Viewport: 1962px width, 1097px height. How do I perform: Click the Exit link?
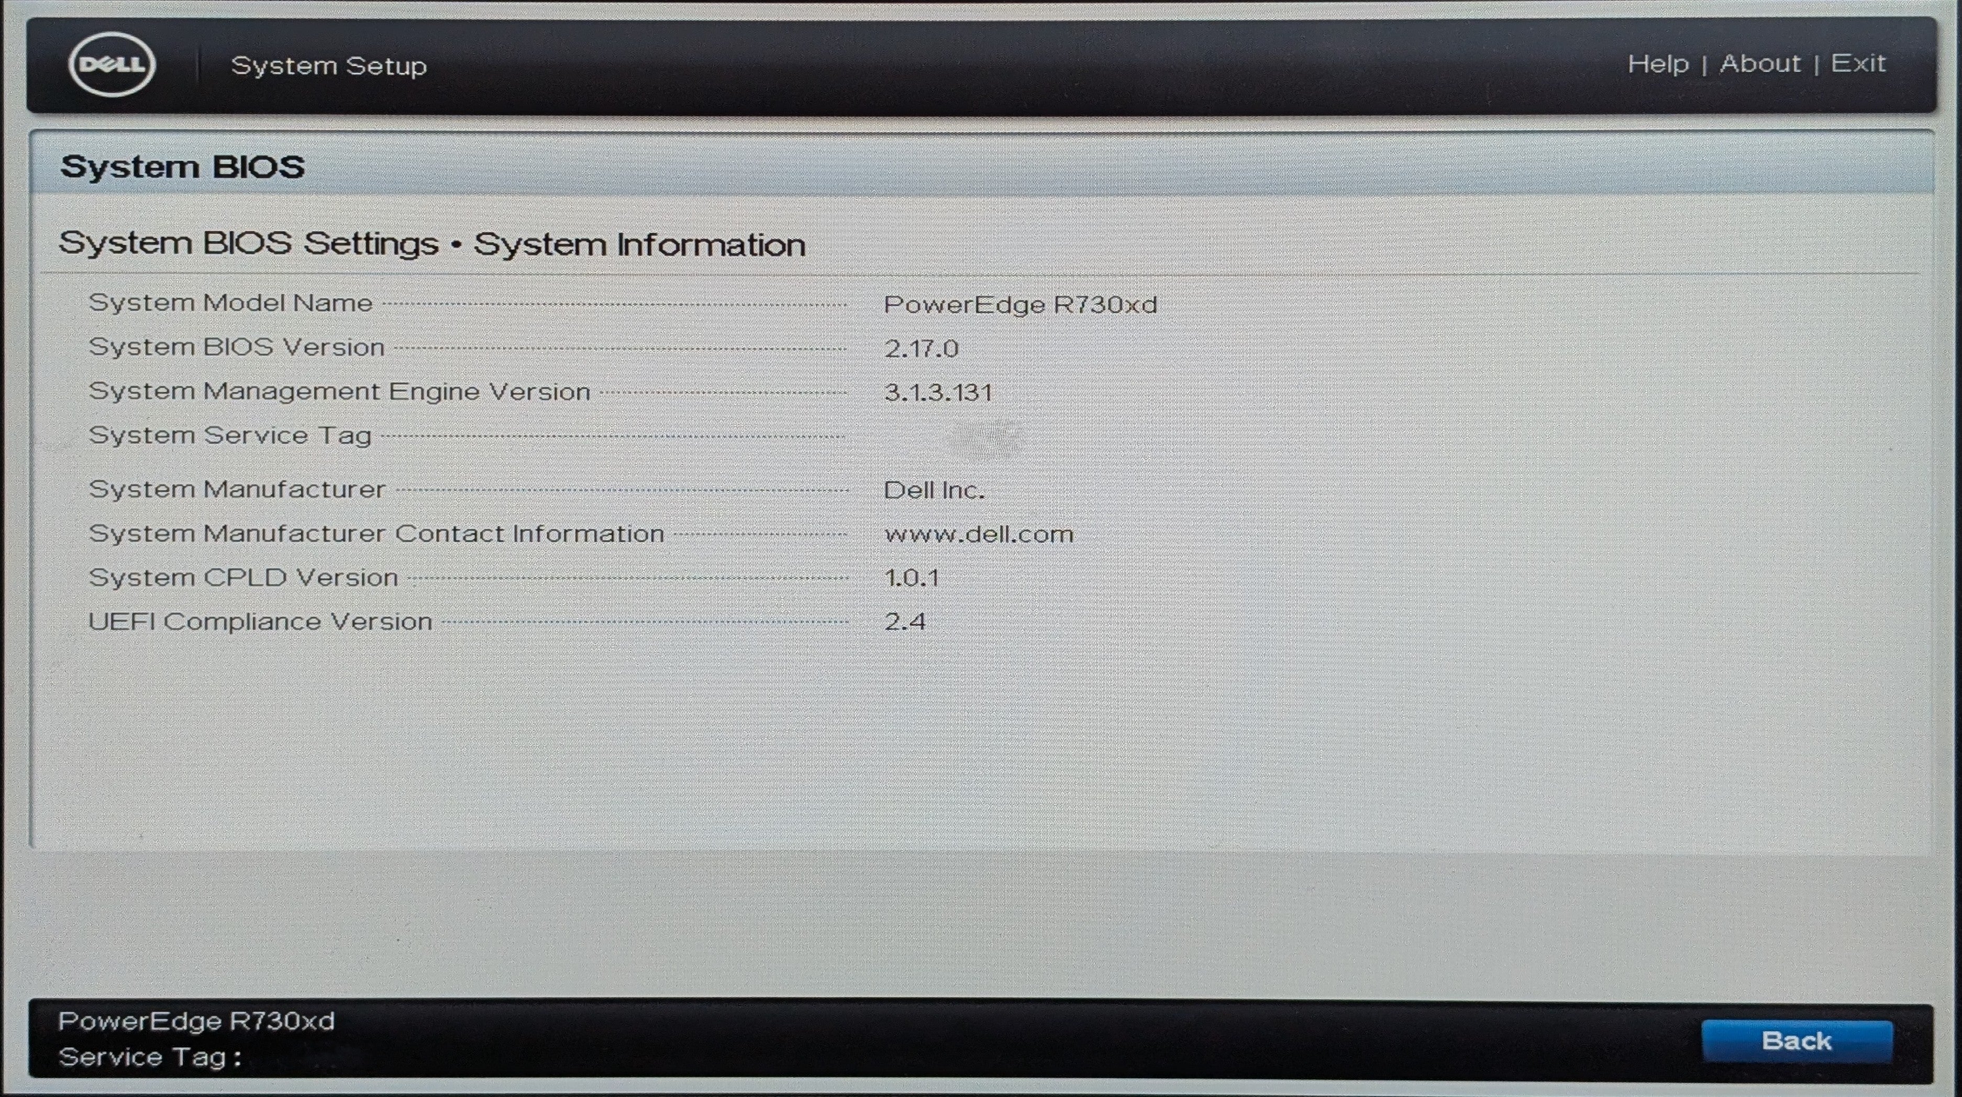click(x=1858, y=64)
